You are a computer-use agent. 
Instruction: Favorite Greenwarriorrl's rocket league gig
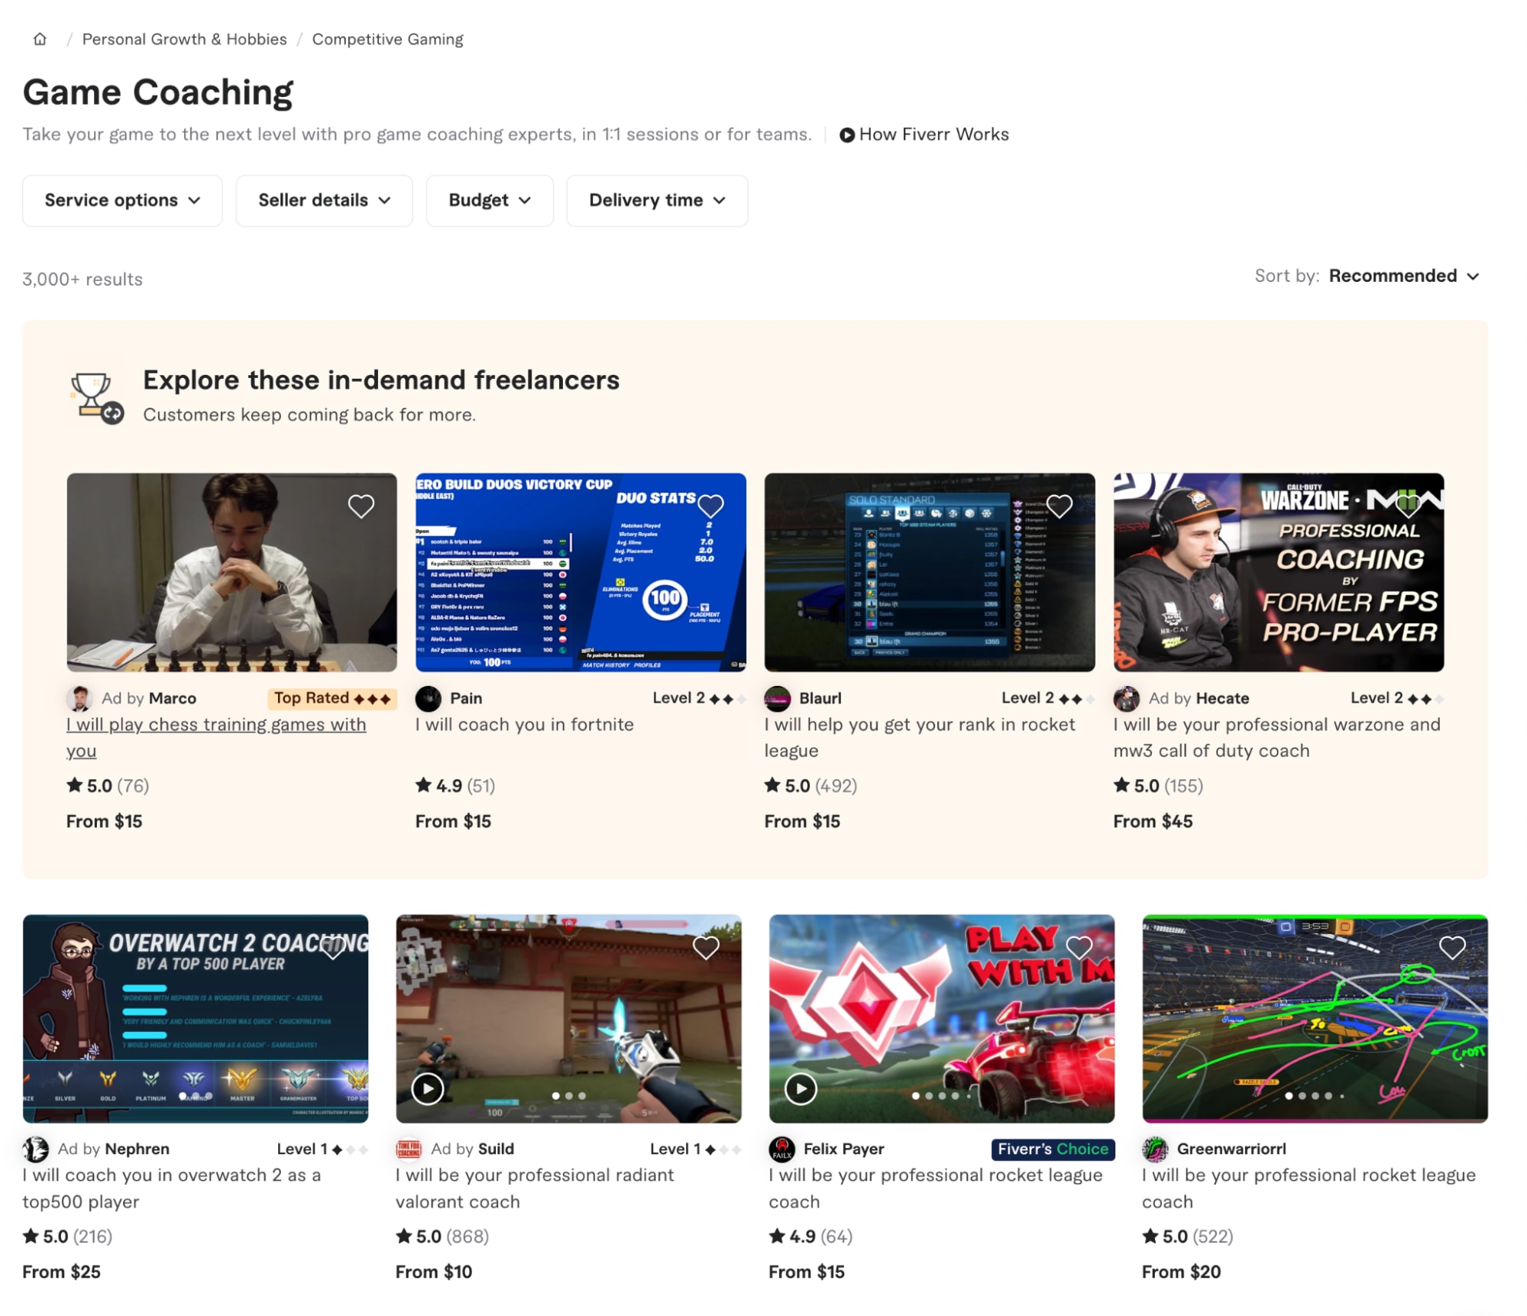click(x=1452, y=948)
